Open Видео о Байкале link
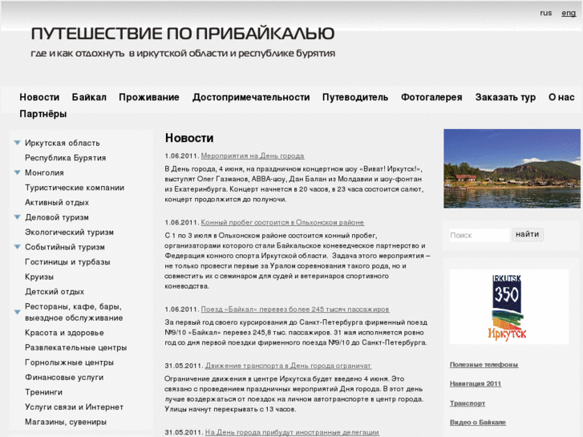 tap(477, 422)
